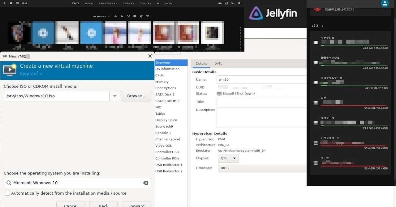Open the Chipset Q35 dropdown
Screen dimensions: 396x207
(228, 158)
